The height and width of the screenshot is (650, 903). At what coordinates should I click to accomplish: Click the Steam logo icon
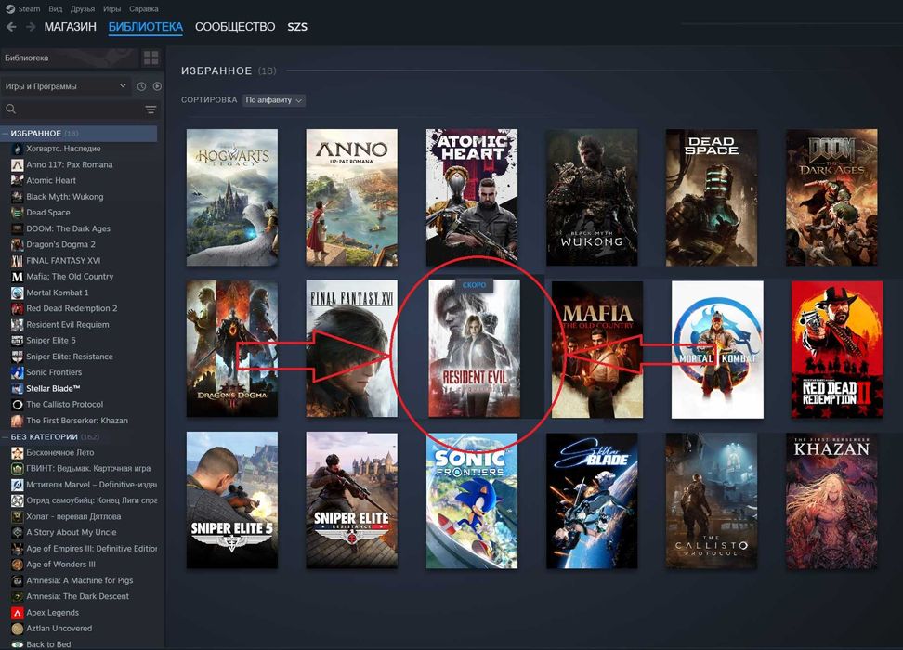coord(10,8)
